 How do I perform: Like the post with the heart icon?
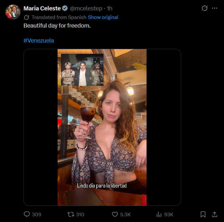115,214
